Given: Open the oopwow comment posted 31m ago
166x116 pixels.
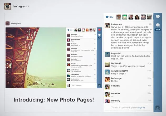Looking at the screenshot, I should coord(128,87).
